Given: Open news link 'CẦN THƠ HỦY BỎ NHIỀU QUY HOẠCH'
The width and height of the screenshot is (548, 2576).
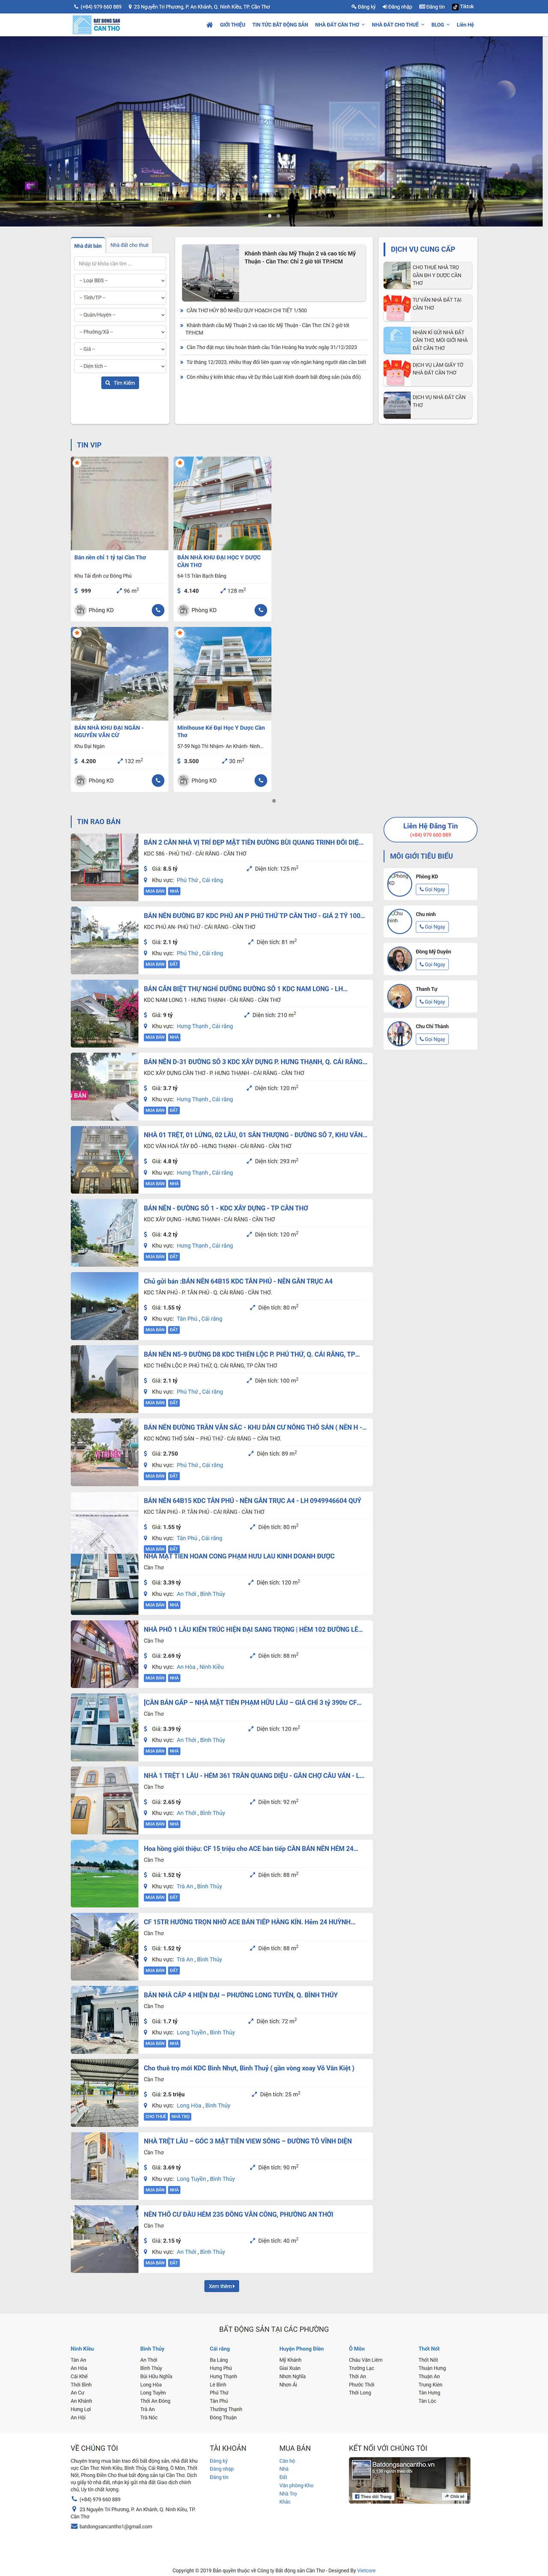Looking at the screenshot, I should tap(246, 310).
